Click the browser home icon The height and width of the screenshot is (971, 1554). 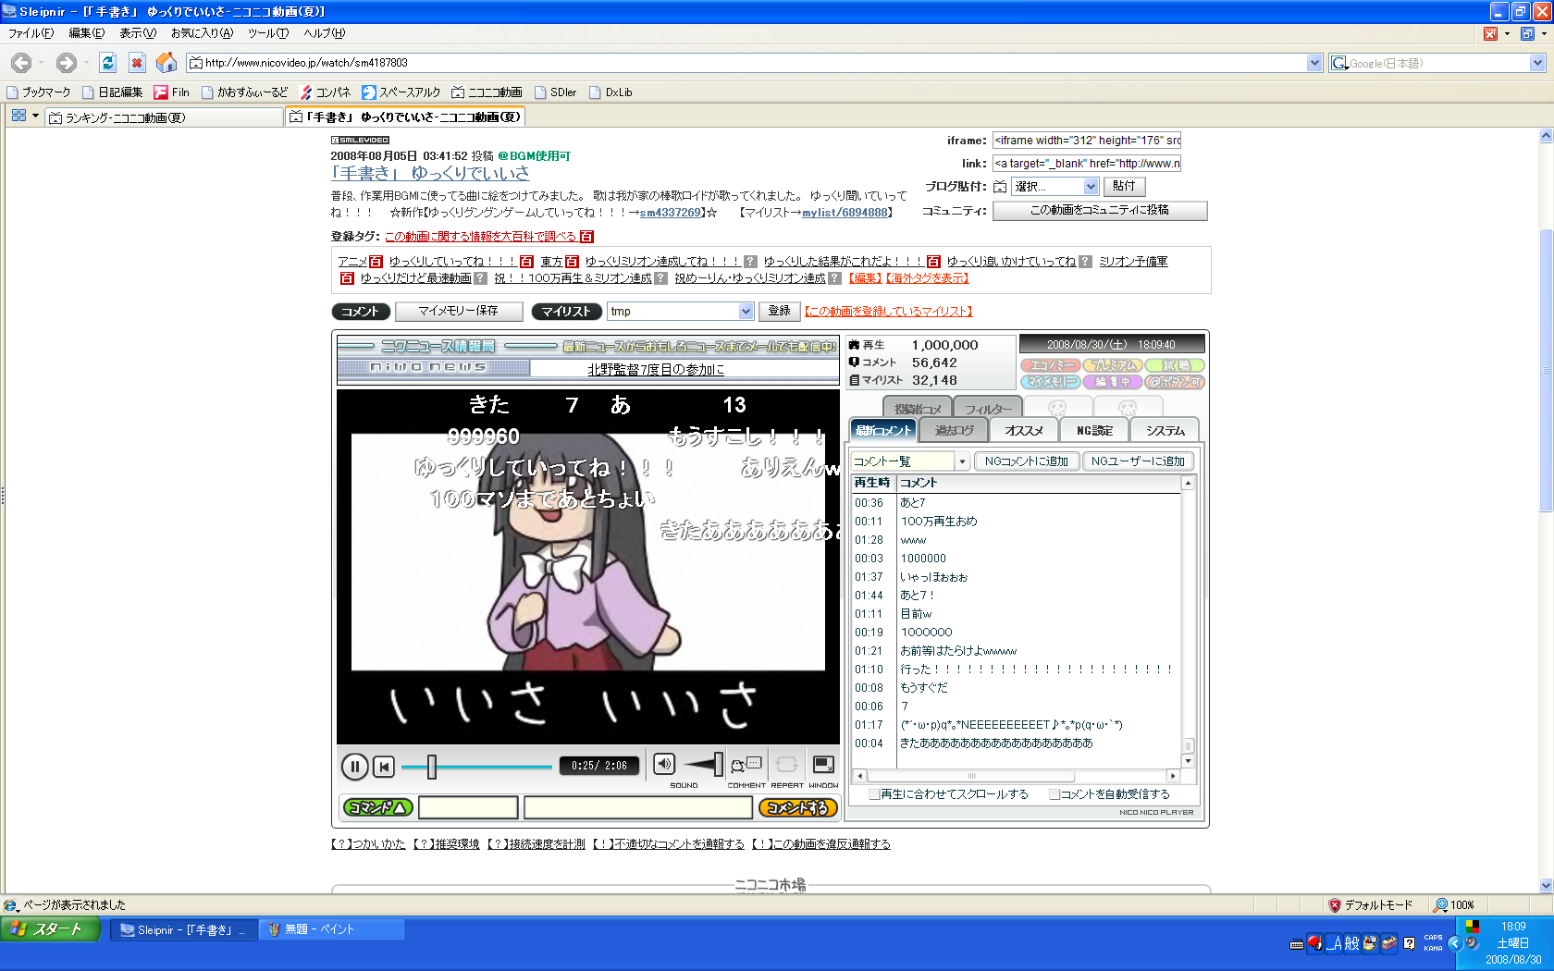pos(166,63)
